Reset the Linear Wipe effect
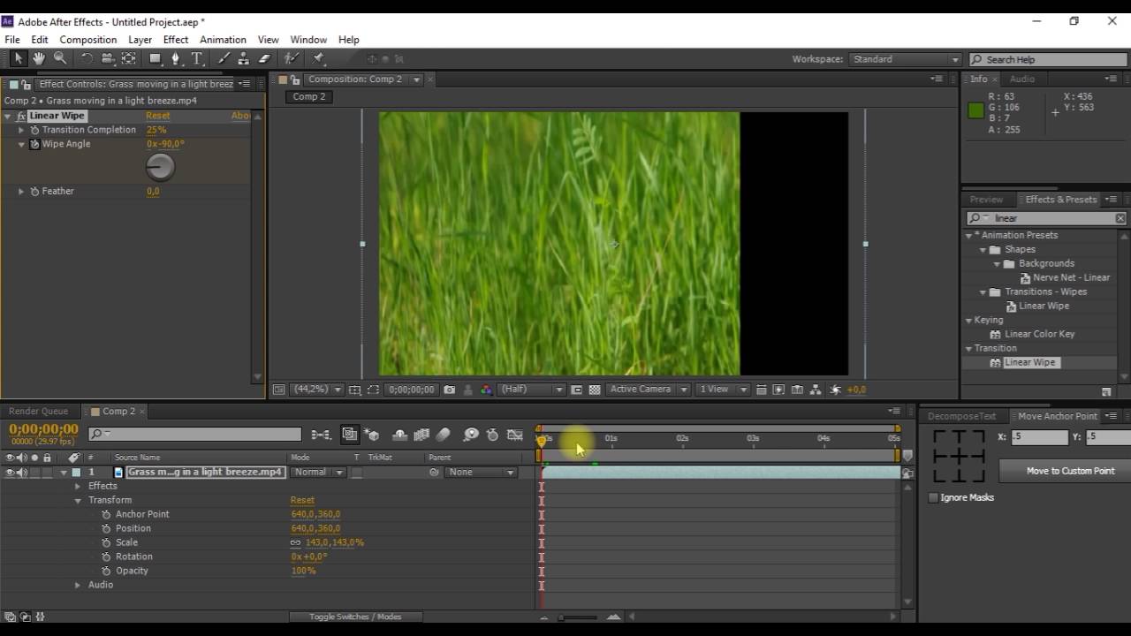 157,116
